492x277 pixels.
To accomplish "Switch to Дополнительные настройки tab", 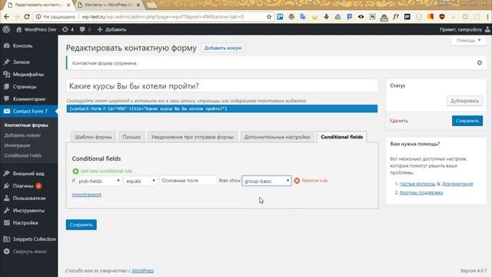I will pyautogui.click(x=277, y=137).
